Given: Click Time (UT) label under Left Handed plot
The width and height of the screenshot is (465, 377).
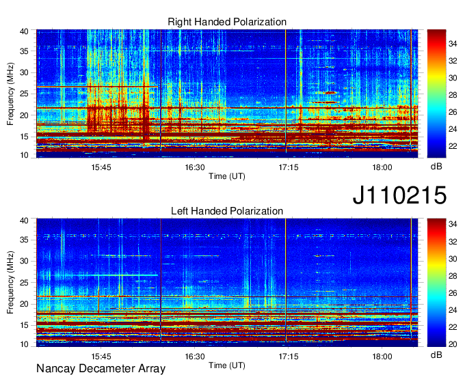Looking at the screenshot, I should coord(227,365).
